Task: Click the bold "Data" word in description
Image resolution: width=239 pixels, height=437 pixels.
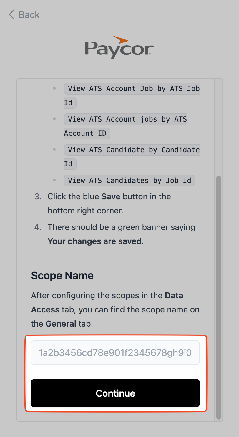Action: pos(174,295)
